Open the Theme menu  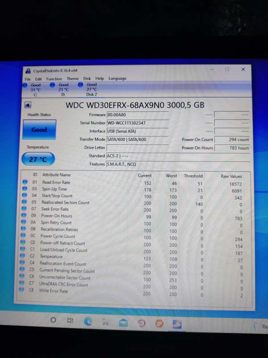(73, 79)
